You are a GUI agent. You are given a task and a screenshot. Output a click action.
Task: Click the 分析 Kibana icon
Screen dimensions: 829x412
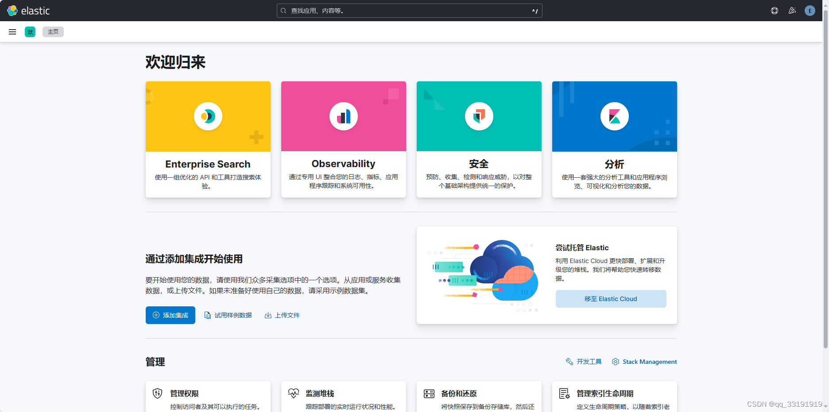click(614, 116)
